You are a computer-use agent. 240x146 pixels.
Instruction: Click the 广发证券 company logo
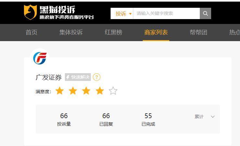(x=40, y=58)
